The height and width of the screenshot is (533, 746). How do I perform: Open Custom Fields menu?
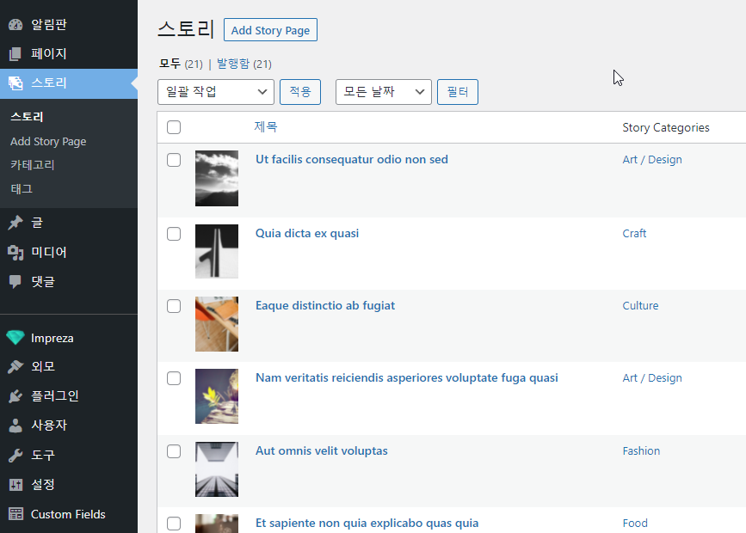(69, 514)
